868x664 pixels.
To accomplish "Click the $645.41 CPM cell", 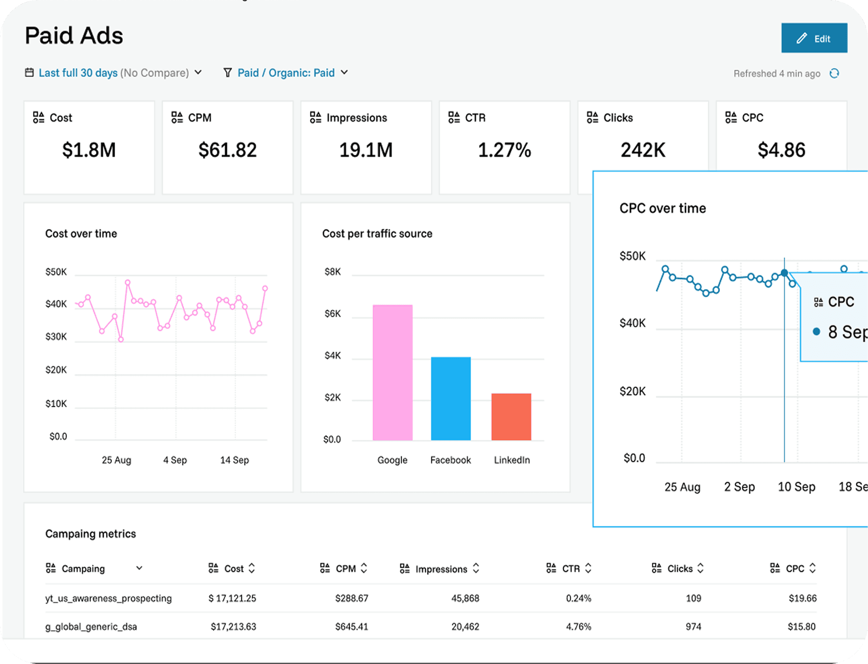I will coord(352,626).
